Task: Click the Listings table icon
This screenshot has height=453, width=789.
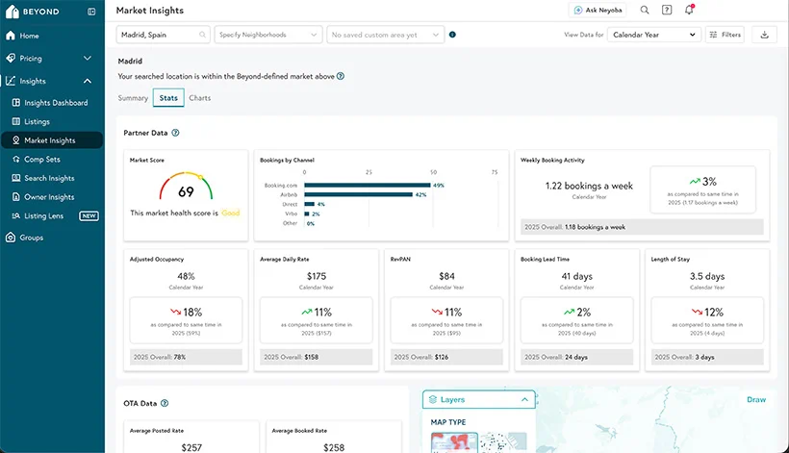Action: (x=16, y=122)
